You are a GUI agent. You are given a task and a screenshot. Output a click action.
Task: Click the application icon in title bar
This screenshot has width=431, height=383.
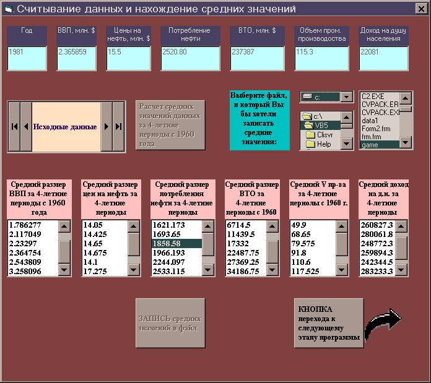tap(8, 9)
